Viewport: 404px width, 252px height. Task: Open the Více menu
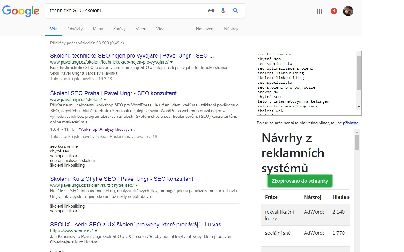tap(160, 29)
